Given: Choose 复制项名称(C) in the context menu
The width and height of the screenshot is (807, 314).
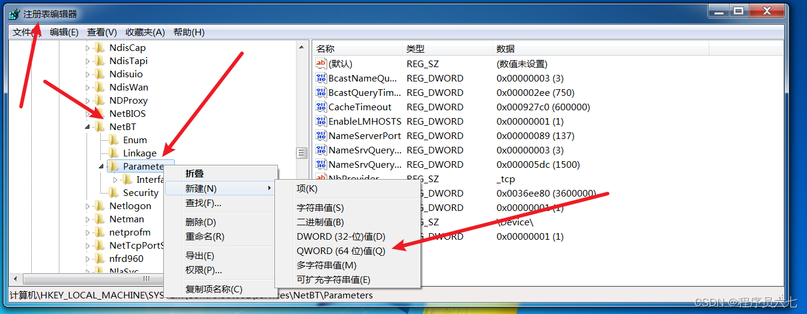Looking at the screenshot, I should click(220, 289).
